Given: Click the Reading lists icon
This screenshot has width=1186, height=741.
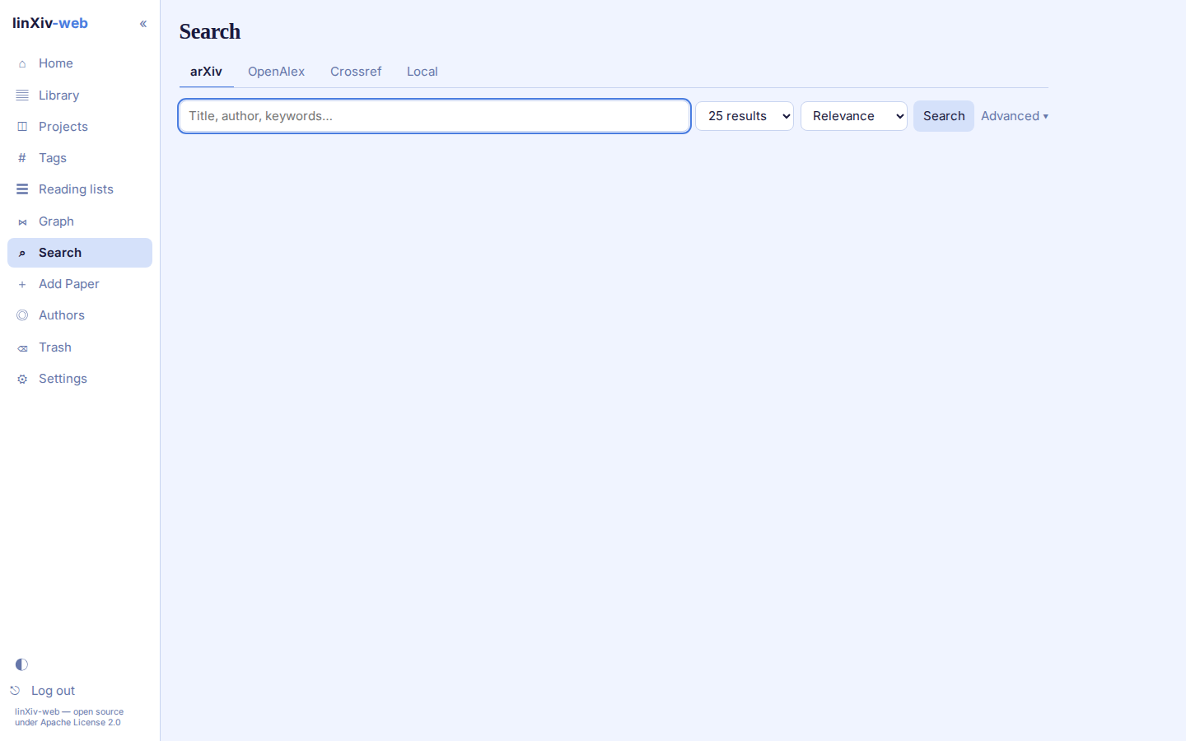Looking at the screenshot, I should coord(22,189).
